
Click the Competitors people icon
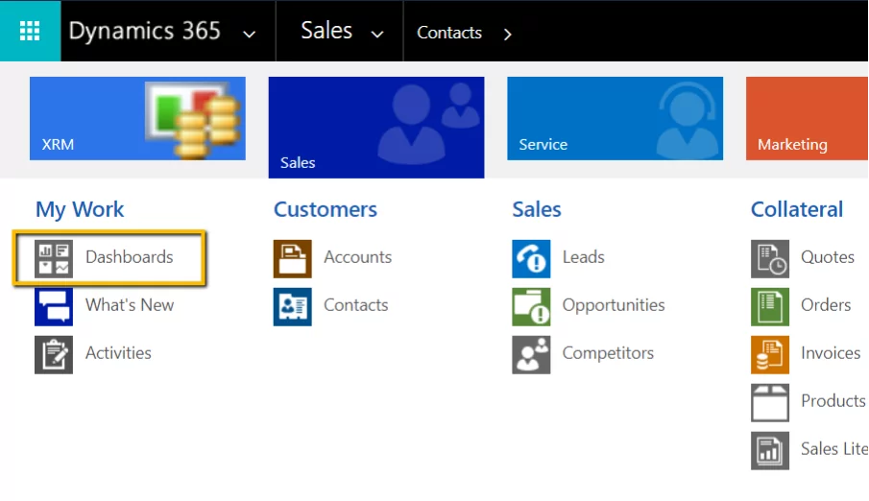(532, 355)
